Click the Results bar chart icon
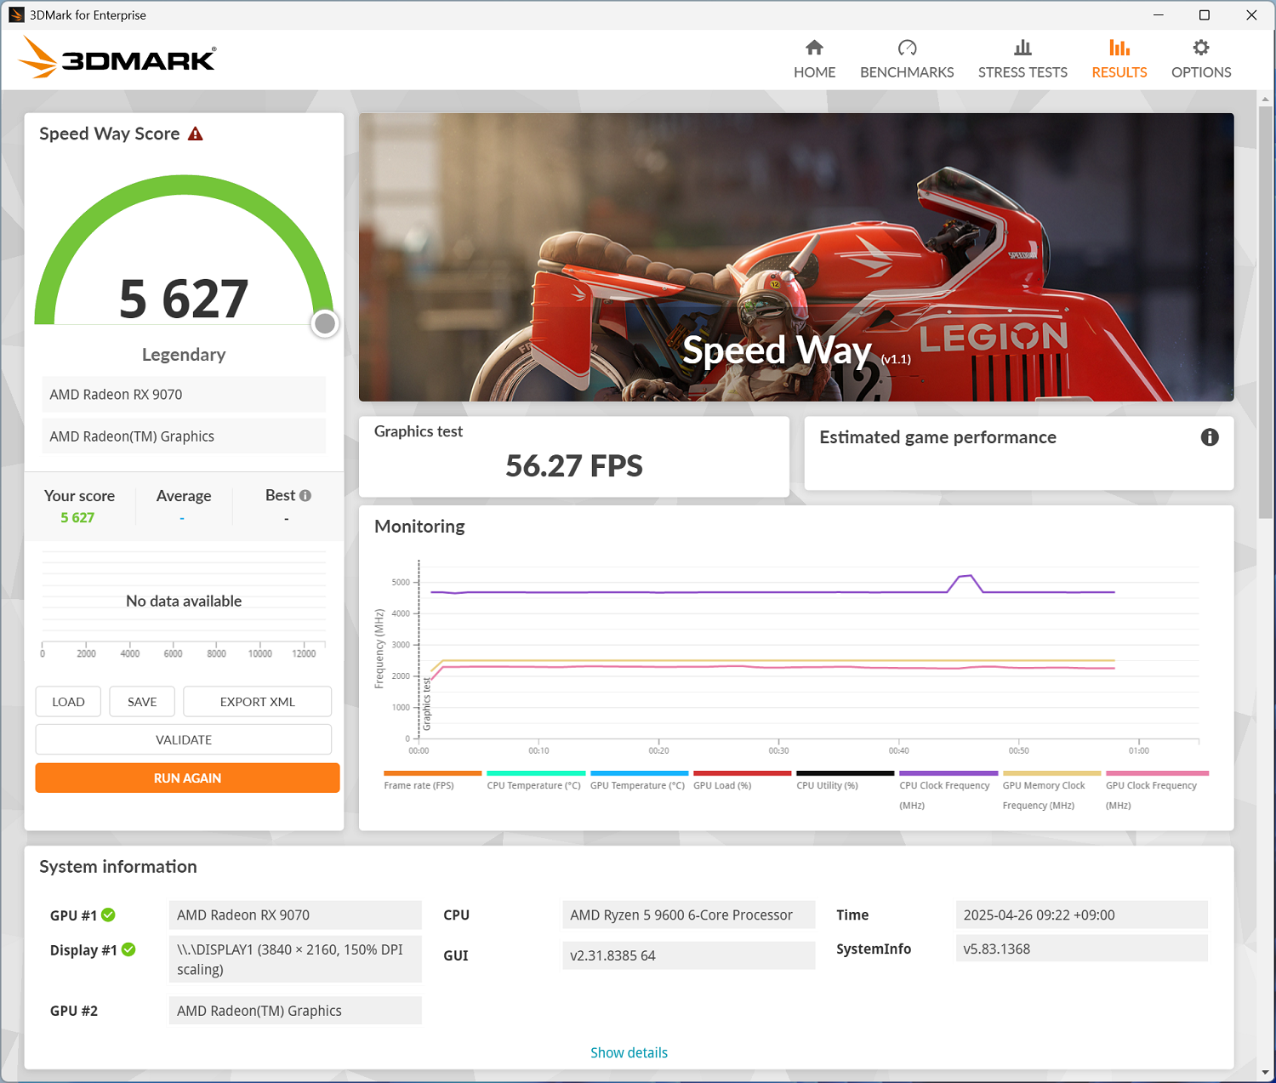Image resolution: width=1276 pixels, height=1083 pixels. [x=1119, y=48]
